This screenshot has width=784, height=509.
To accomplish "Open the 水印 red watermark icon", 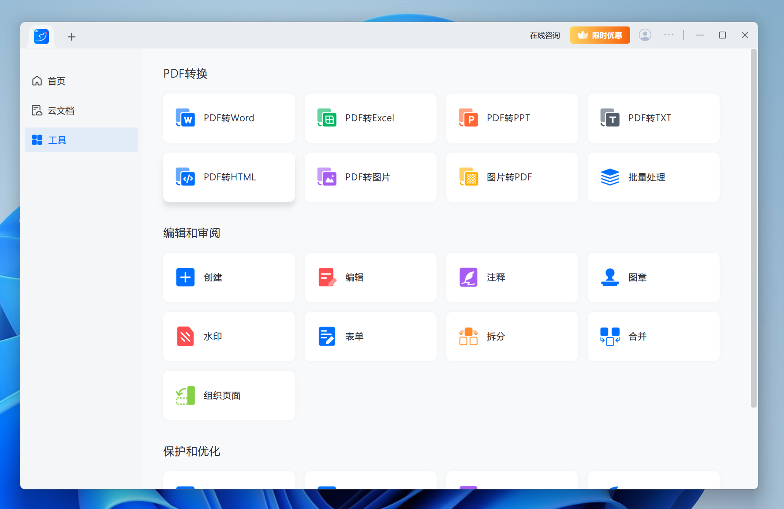I will (185, 336).
